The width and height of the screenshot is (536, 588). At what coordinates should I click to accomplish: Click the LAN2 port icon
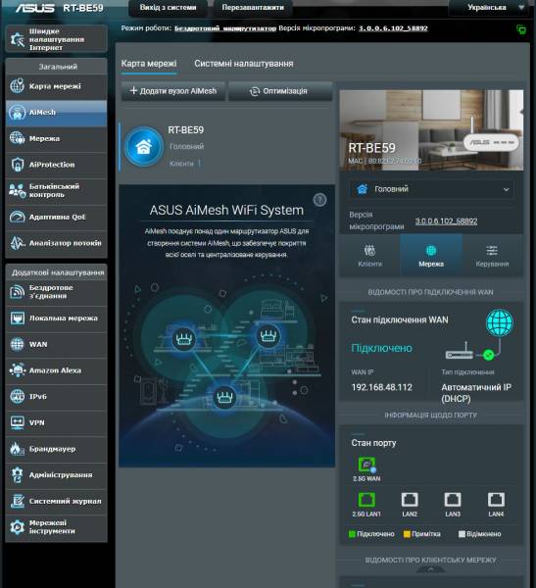[x=410, y=500]
